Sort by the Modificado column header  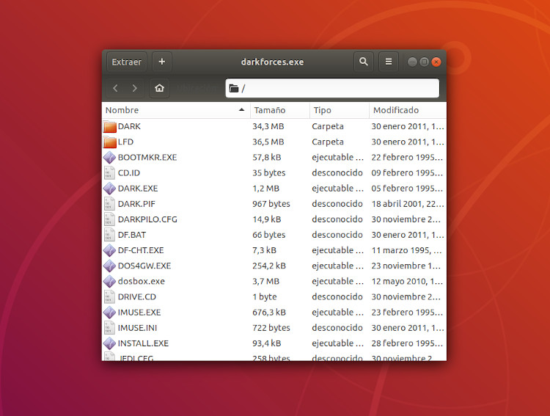(408, 110)
